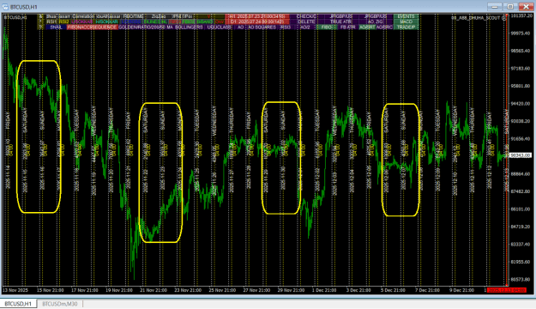This screenshot has width=536, height=309.
Task: Toggle the RSI2 button
Action: tap(63, 21)
